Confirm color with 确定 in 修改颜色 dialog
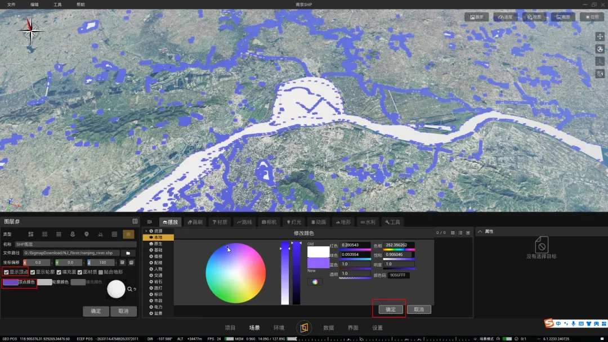Viewport: 608px width, 342px height. (391, 309)
